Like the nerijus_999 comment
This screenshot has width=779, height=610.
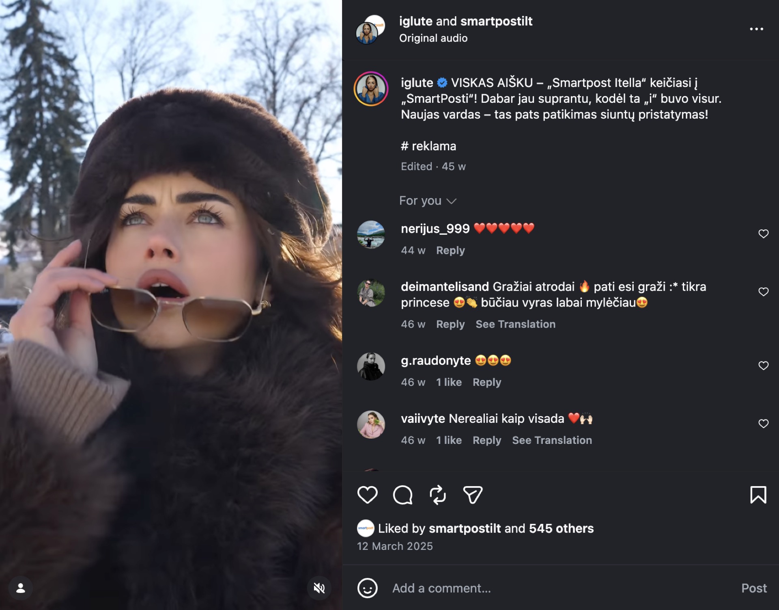[x=763, y=234]
